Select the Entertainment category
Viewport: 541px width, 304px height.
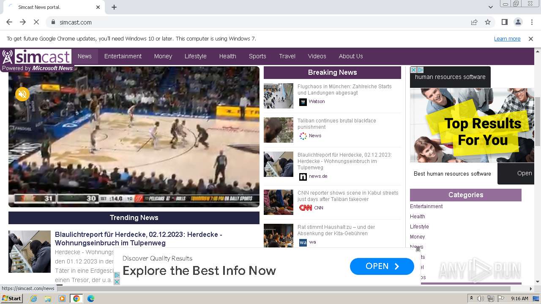(x=426, y=206)
